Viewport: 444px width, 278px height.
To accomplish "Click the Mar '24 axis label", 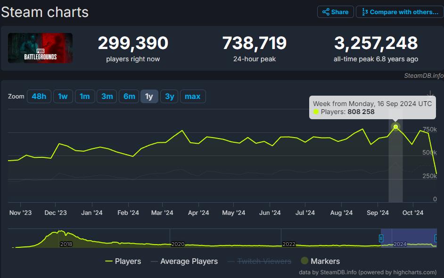I will 162,213.
